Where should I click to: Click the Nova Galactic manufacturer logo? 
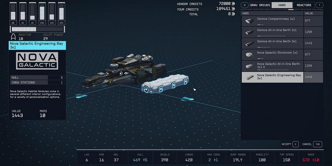point(37,61)
